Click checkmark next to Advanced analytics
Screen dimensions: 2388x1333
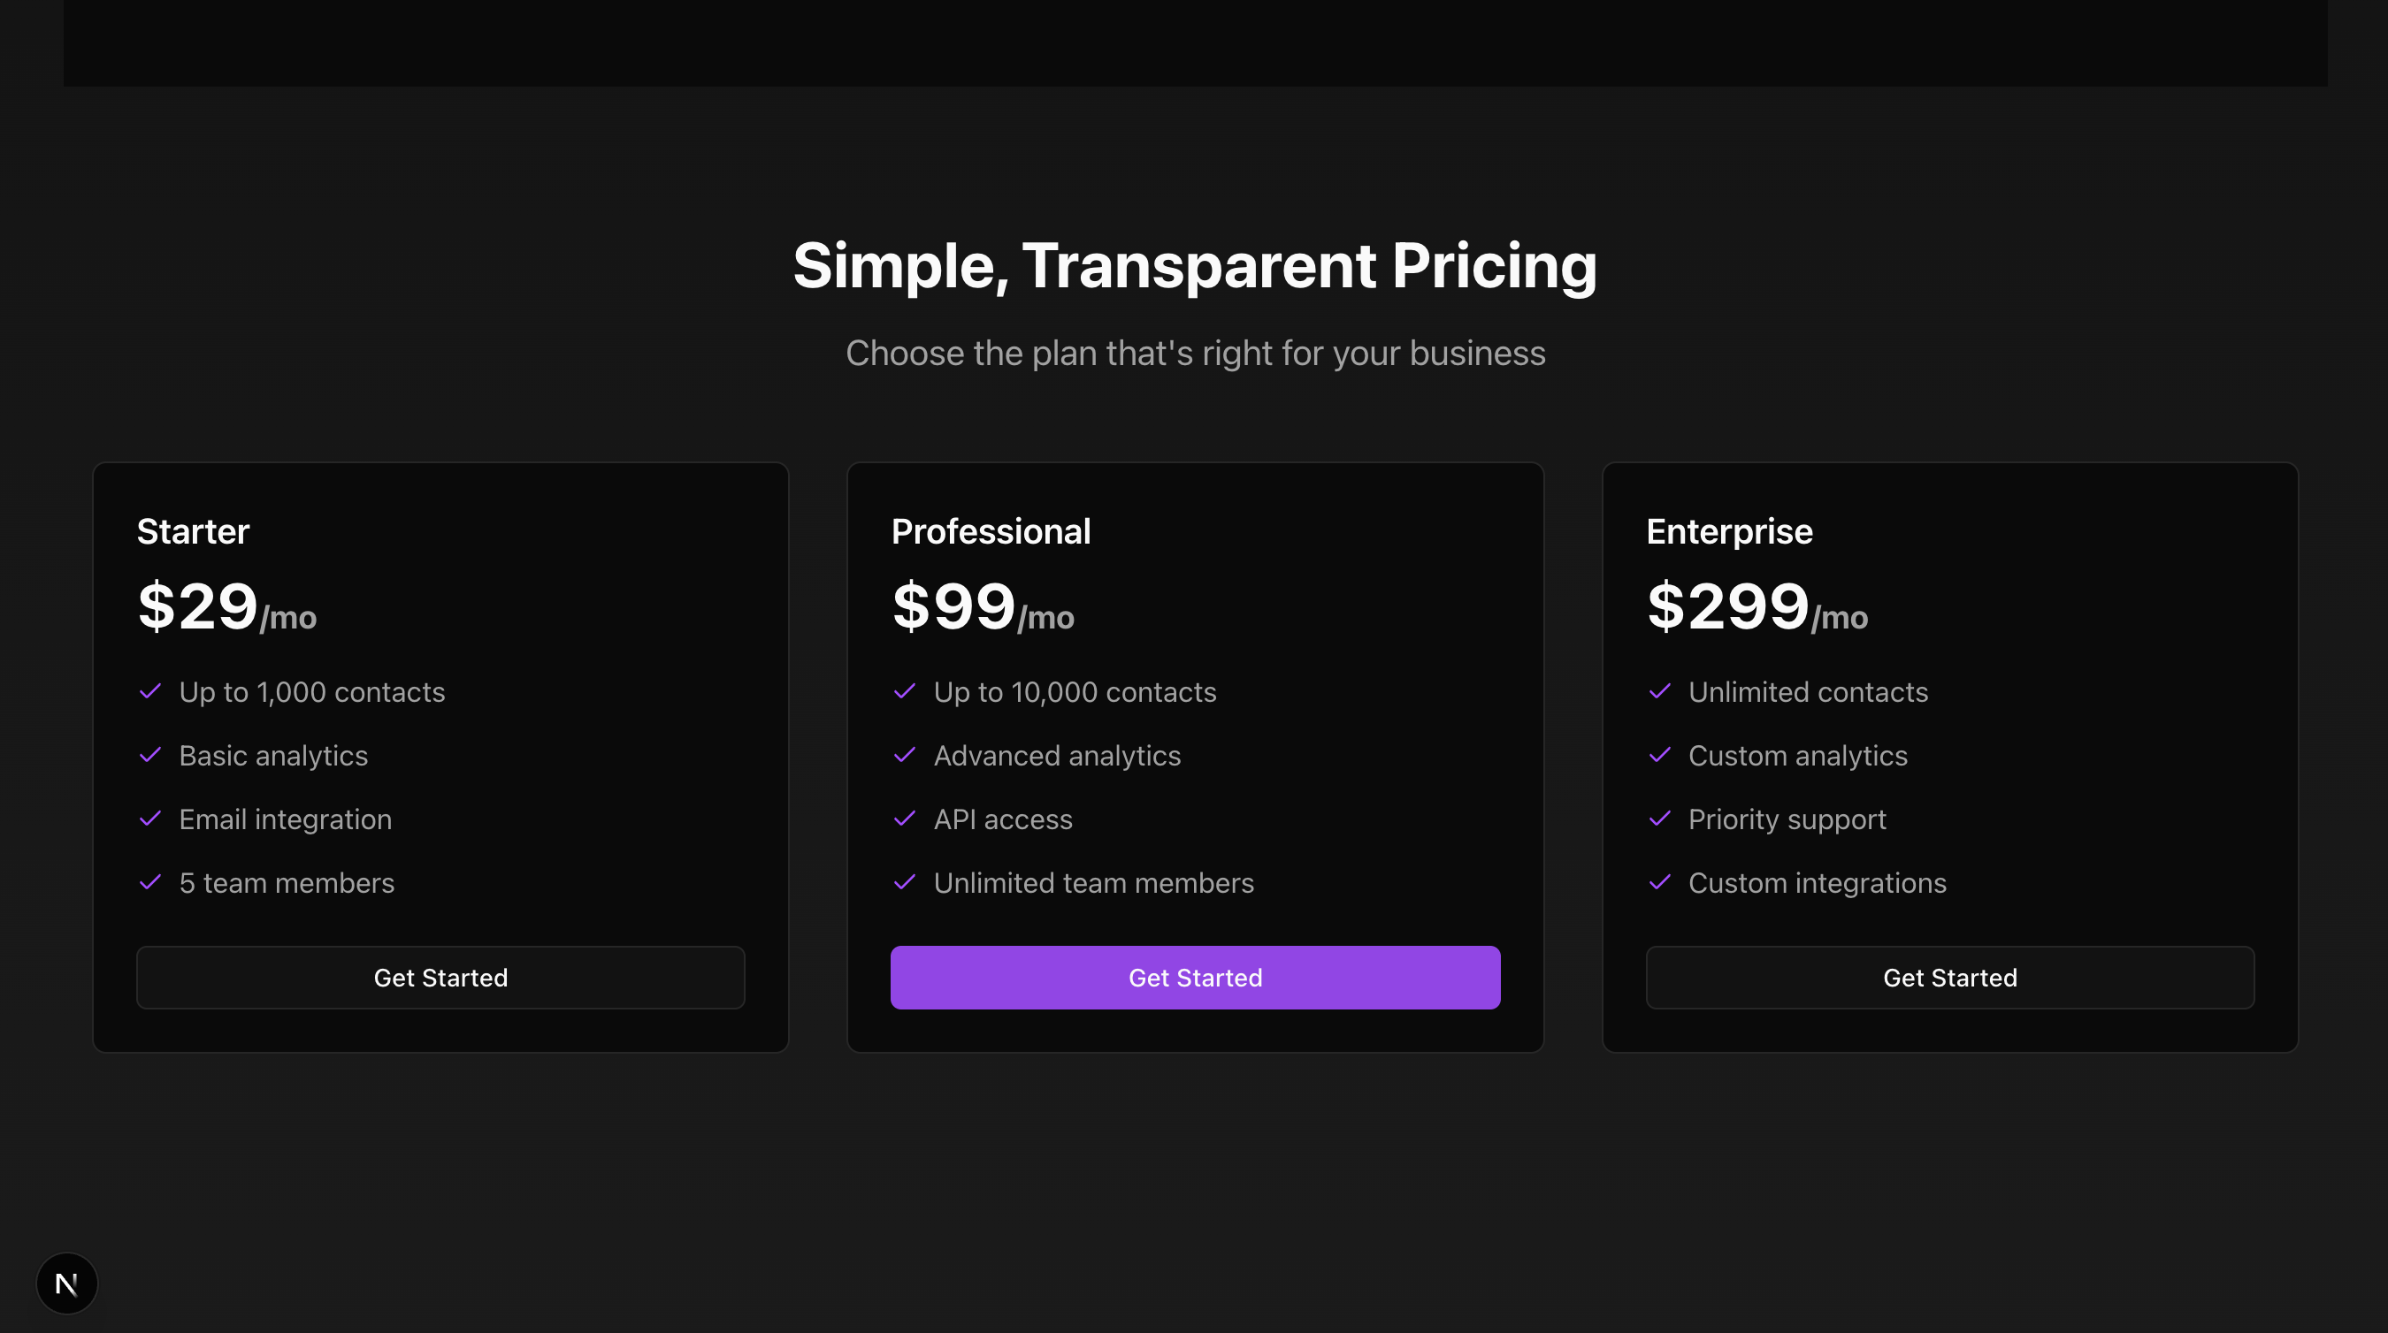[905, 756]
